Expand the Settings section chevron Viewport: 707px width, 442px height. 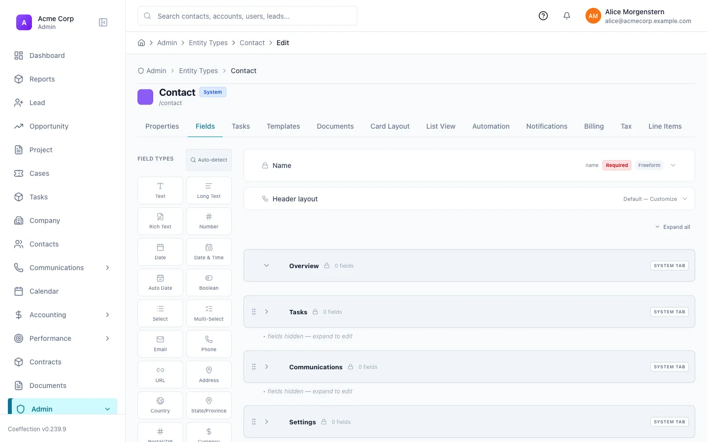267,422
